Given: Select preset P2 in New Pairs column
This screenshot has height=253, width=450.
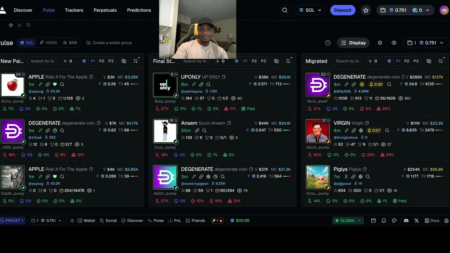Looking at the screenshot, I should [x=102, y=61].
